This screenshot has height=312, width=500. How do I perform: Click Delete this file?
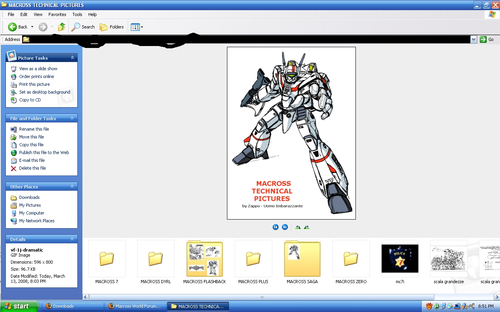[x=32, y=168]
